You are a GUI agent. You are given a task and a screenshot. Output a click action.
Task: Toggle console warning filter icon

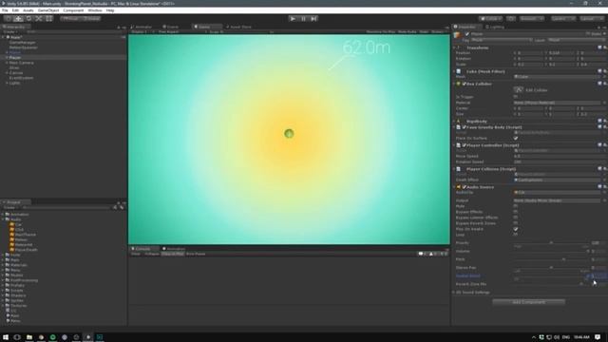pos(433,254)
